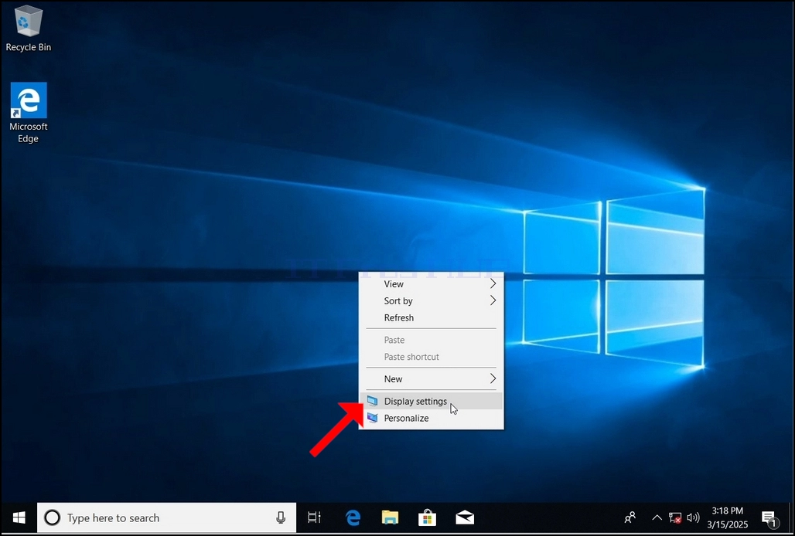Click inside the Type here to search box

pyautogui.click(x=157, y=517)
